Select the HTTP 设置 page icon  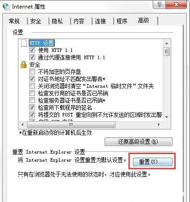click(24, 43)
